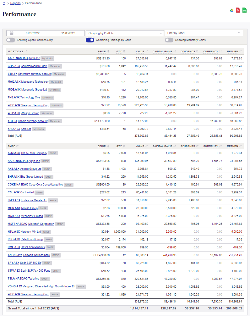Open XBT.FX Bitcoin currency account
The image size is (250, 316).
(x=28, y=121)
